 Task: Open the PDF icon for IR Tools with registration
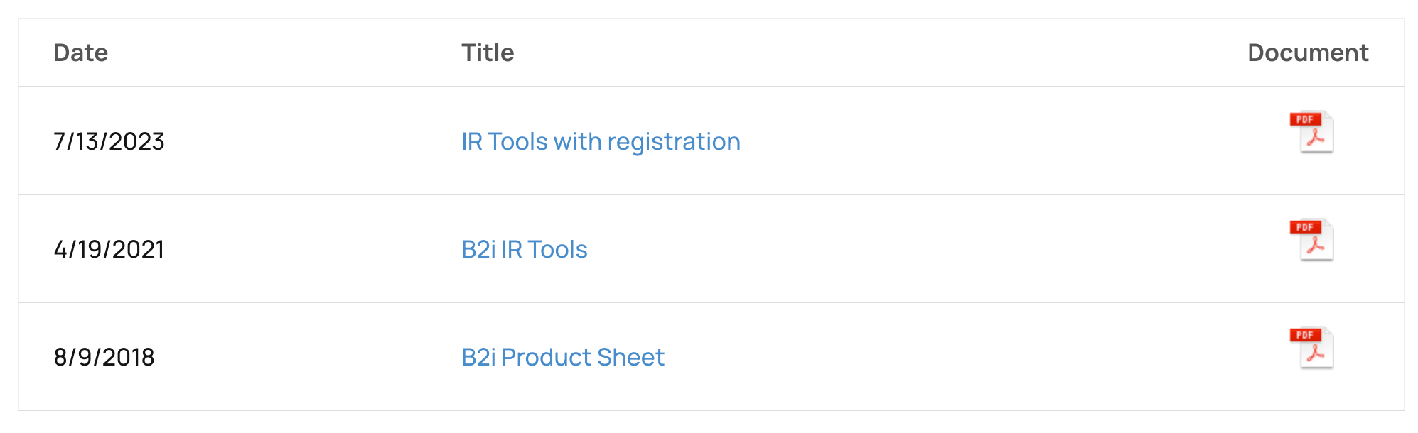click(1311, 131)
